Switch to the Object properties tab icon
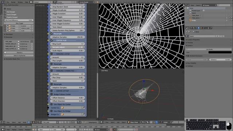The image size is (233, 131). [x=201, y=28]
